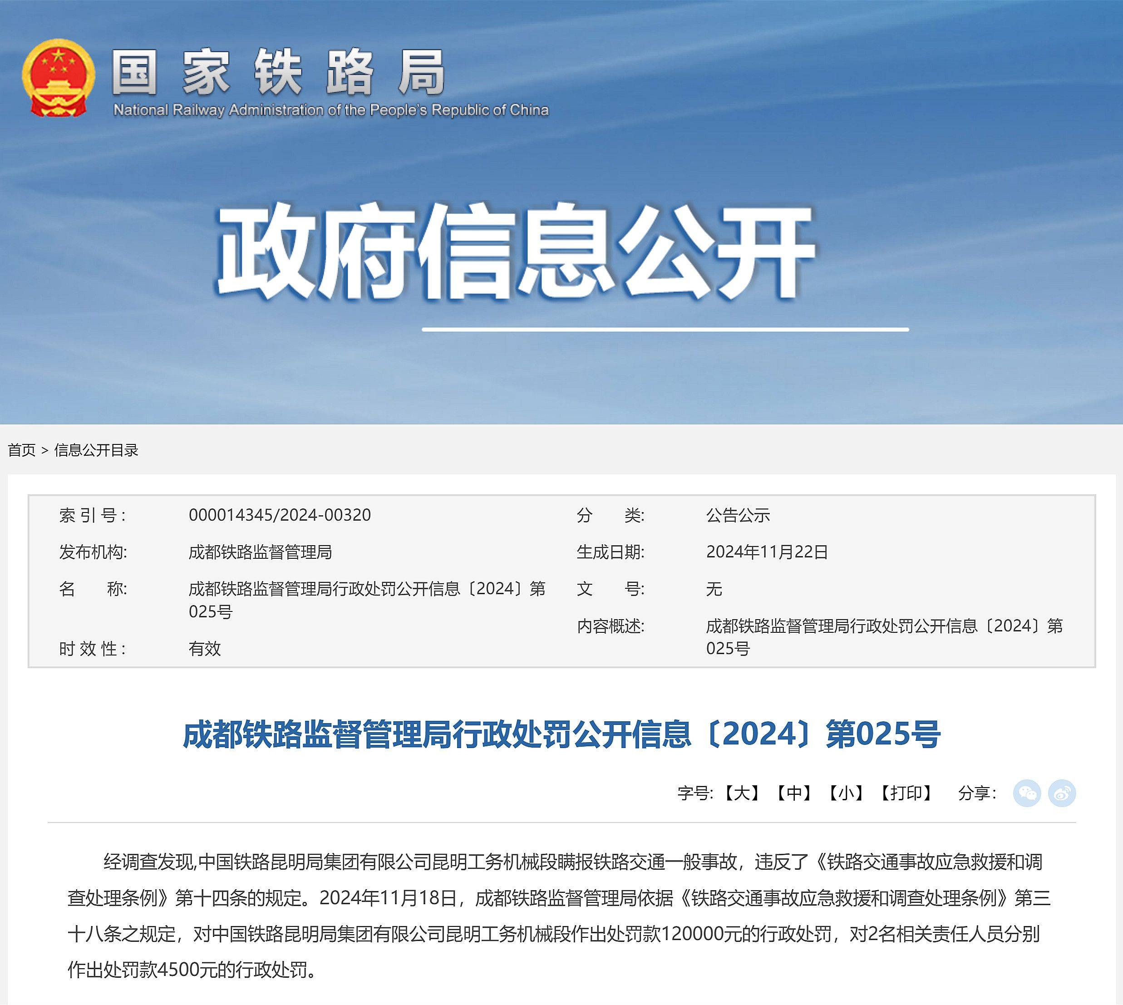Click the 政府信息公开 banner heading

[515, 251]
